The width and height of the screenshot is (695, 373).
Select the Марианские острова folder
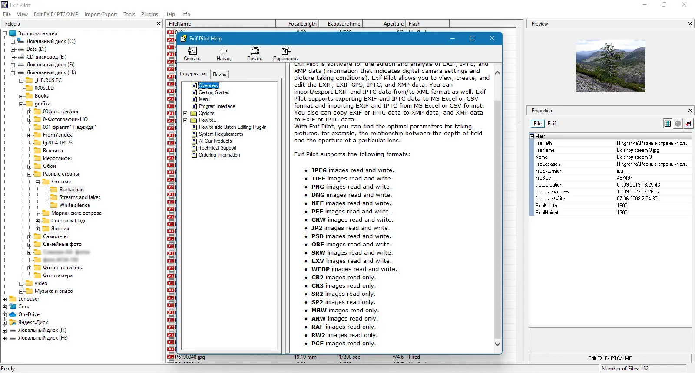(76, 213)
